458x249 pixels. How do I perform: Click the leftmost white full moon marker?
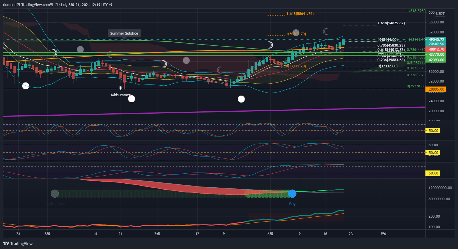tap(26, 86)
